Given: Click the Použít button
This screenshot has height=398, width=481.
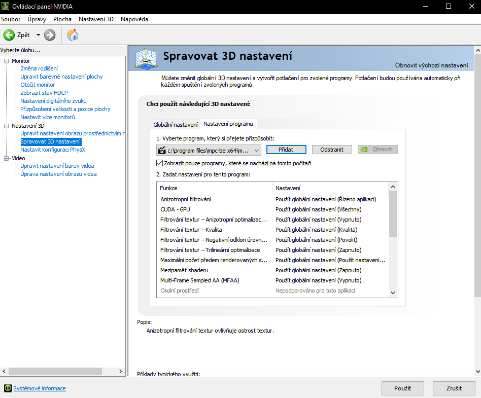Looking at the screenshot, I should tap(402, 388).
